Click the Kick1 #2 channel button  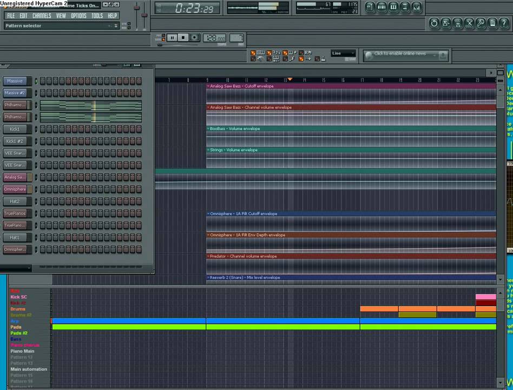(x=15, y=141)
